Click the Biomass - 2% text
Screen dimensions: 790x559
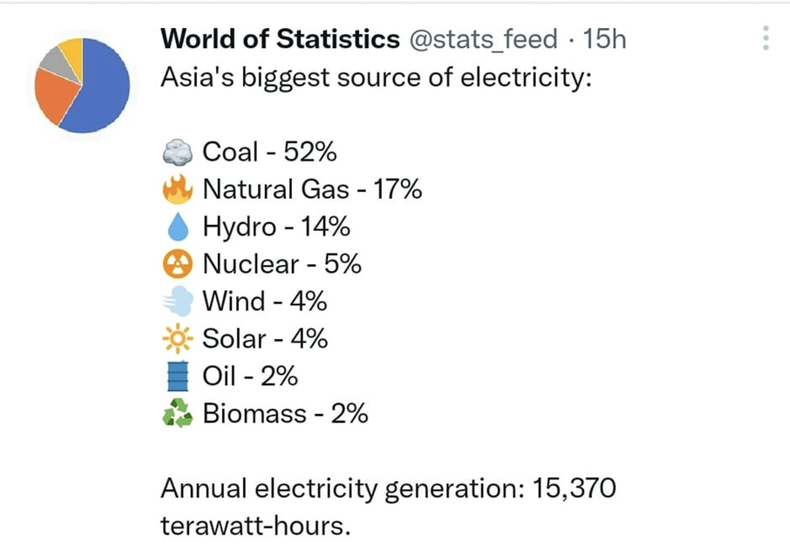(x=285, y=413)
